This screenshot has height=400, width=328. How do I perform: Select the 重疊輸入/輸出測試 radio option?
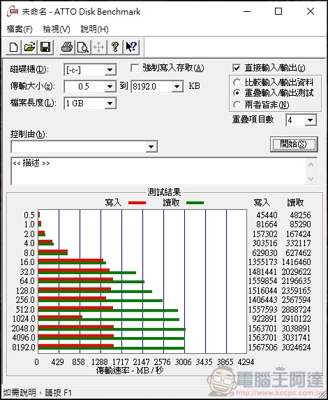click(237, 93)
